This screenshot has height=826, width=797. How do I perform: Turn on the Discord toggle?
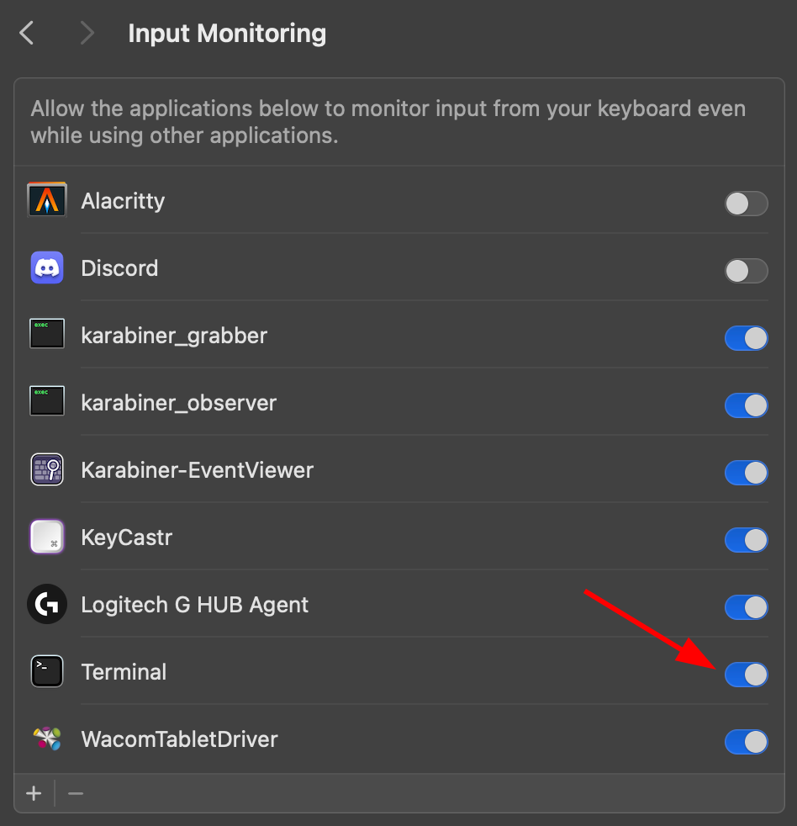pyautogui.click(x=746, y=271)
